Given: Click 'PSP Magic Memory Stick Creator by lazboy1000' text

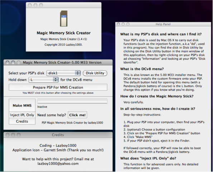Looking at the screenshot, I should (72, 123).
